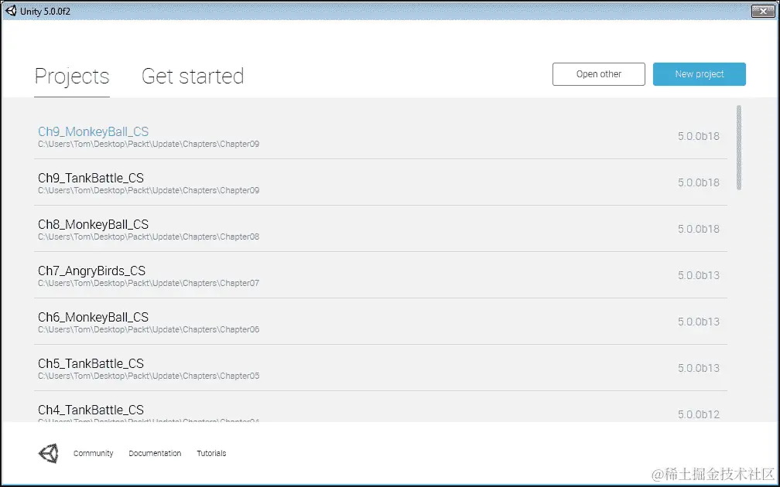This screenshot has width=780, height=487.
Task: Click the Unity 5.0.0f2 title text
Action: pyautogui.click(x=45, y=11)
